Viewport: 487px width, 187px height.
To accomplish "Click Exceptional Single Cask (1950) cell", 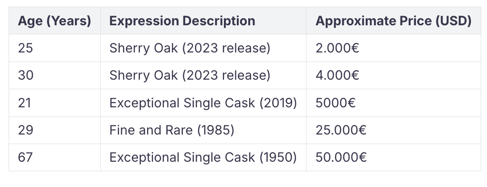I will 203,157.
